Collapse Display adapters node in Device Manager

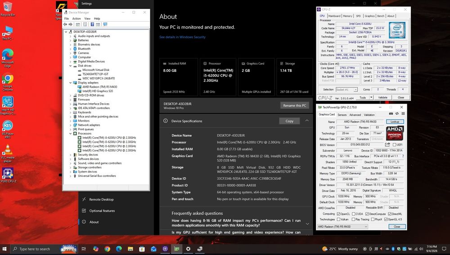[x=70, y=83]
